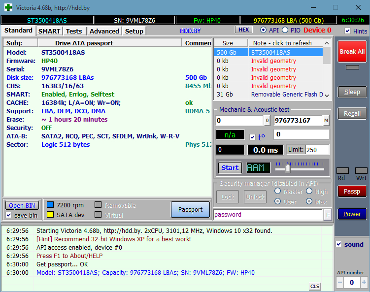
Task: Click the Device 0 label
Action: tap(317, 30)
